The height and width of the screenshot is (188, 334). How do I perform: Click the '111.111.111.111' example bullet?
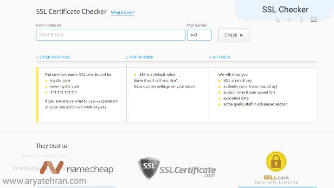click(64, 92)
